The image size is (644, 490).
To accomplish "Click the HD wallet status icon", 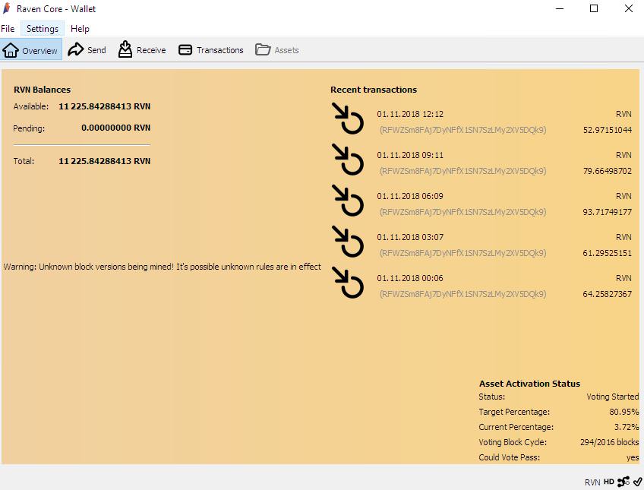I will tap(608, 482).
